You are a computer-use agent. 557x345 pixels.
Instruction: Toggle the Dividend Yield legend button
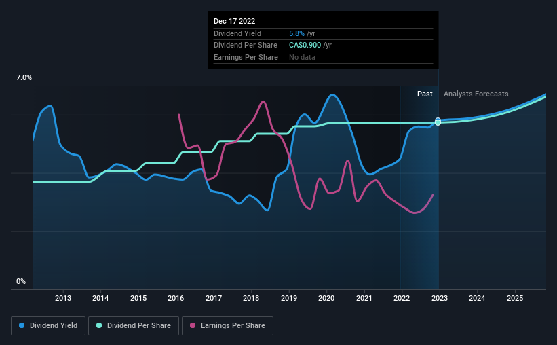click(48, 325)
